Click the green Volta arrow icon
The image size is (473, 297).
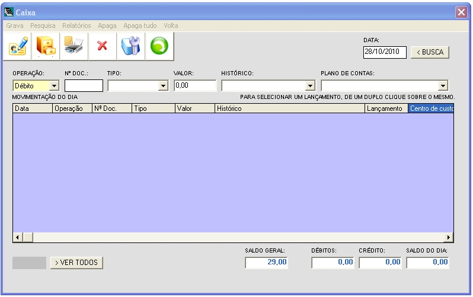[x=159, y=46]
